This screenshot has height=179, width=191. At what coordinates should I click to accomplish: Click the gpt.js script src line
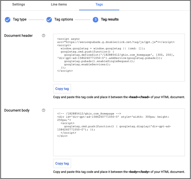click(116, 42)
